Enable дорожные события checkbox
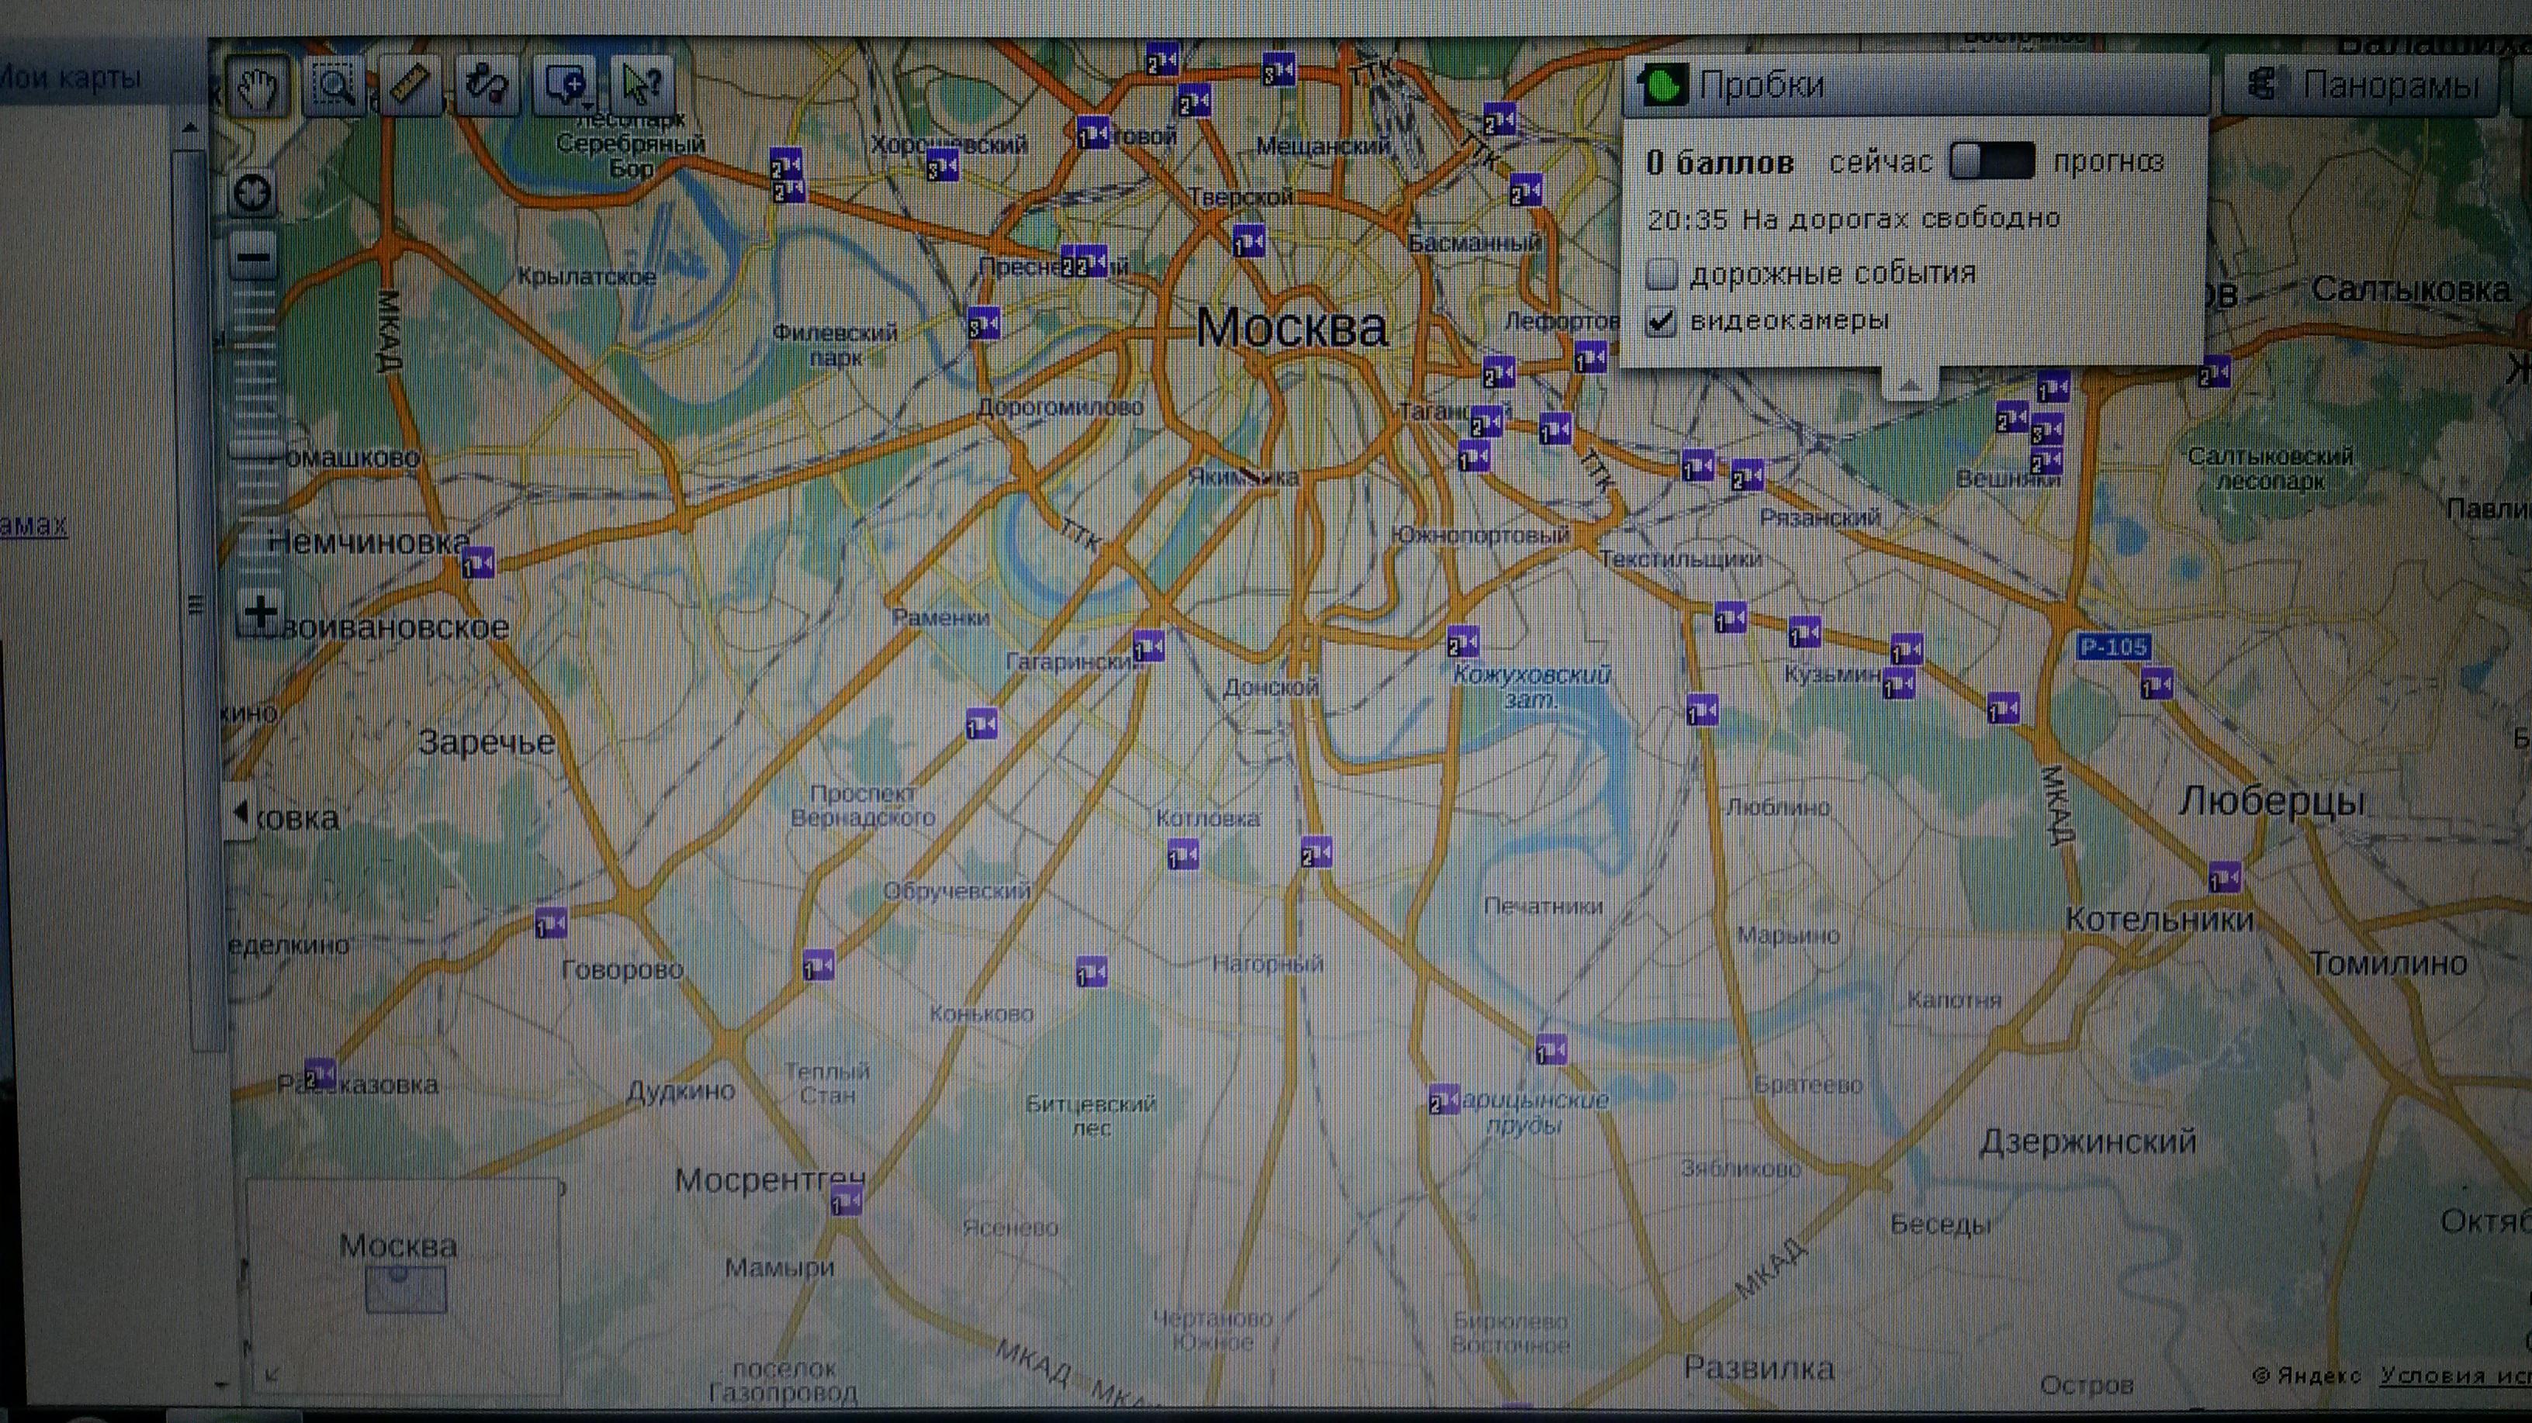The image size is (2532, 1423). (x=1661, y=274)
